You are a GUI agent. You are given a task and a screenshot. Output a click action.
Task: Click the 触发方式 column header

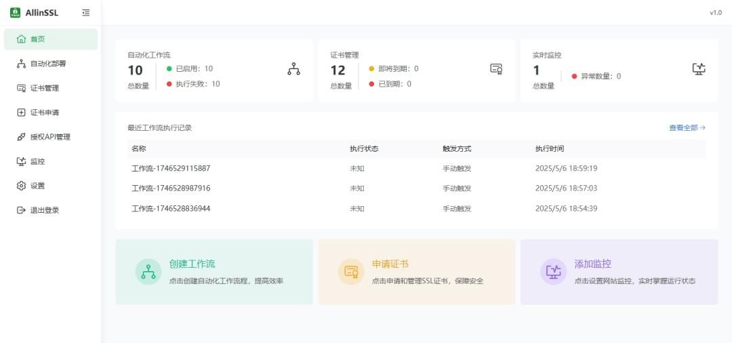coord(457,149)
